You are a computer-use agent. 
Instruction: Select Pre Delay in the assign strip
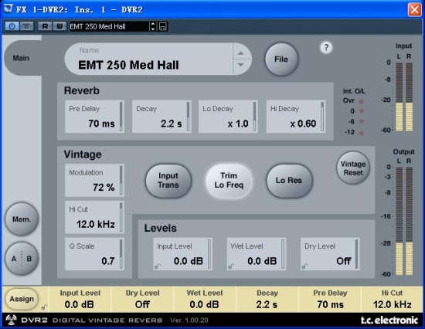point(330,299)
